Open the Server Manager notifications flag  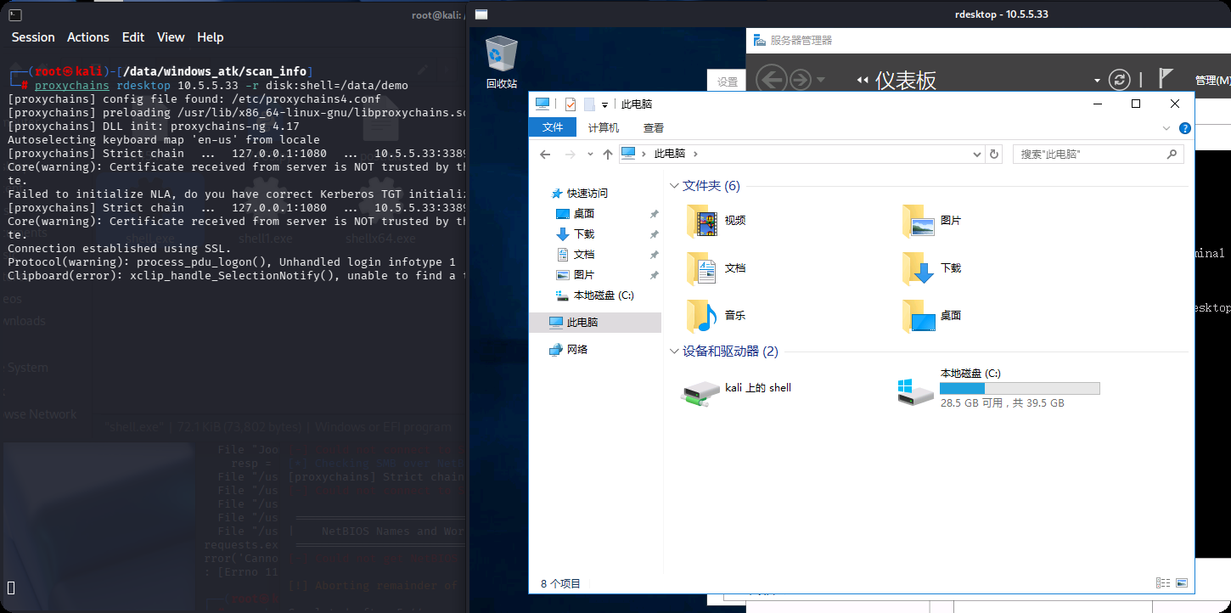1166,79
